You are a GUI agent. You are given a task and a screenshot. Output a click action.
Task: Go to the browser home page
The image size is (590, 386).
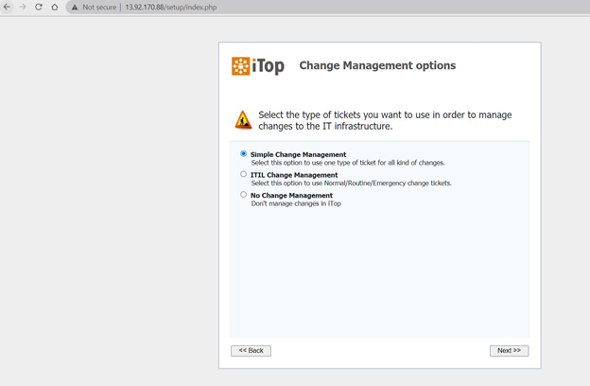pyautogui.click(x=54, y=7)
